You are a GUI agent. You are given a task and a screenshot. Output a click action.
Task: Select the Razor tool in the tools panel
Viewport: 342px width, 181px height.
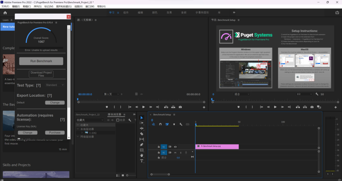[142, 134]
